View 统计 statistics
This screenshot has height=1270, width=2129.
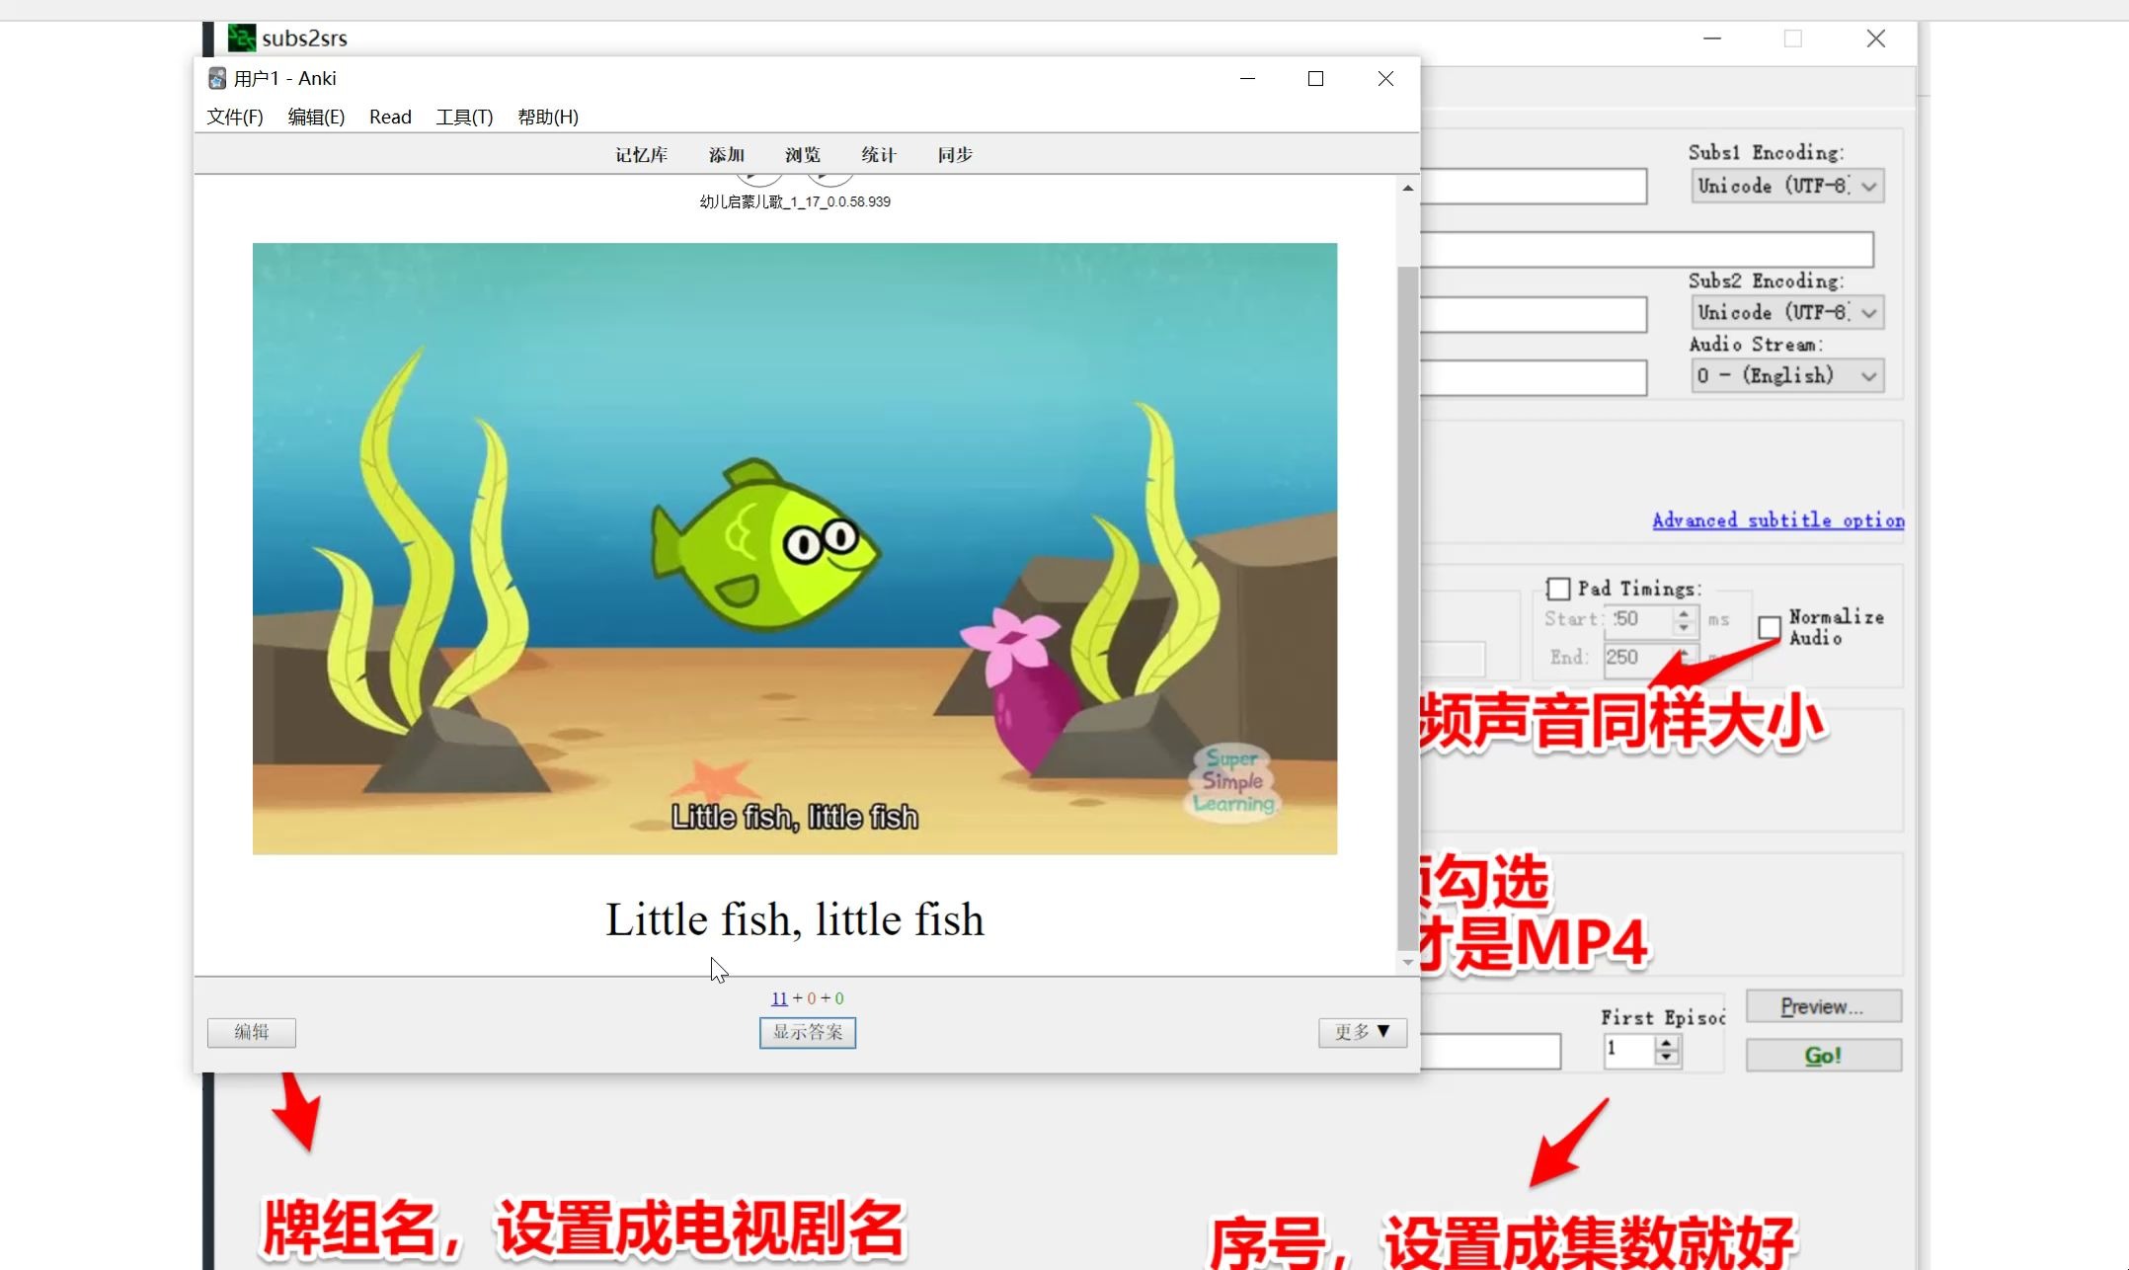pyautogui.click(x=877, y=155)
